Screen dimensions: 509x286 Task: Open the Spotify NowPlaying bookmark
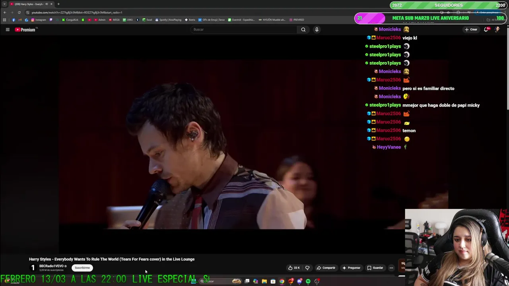(168, 20)
